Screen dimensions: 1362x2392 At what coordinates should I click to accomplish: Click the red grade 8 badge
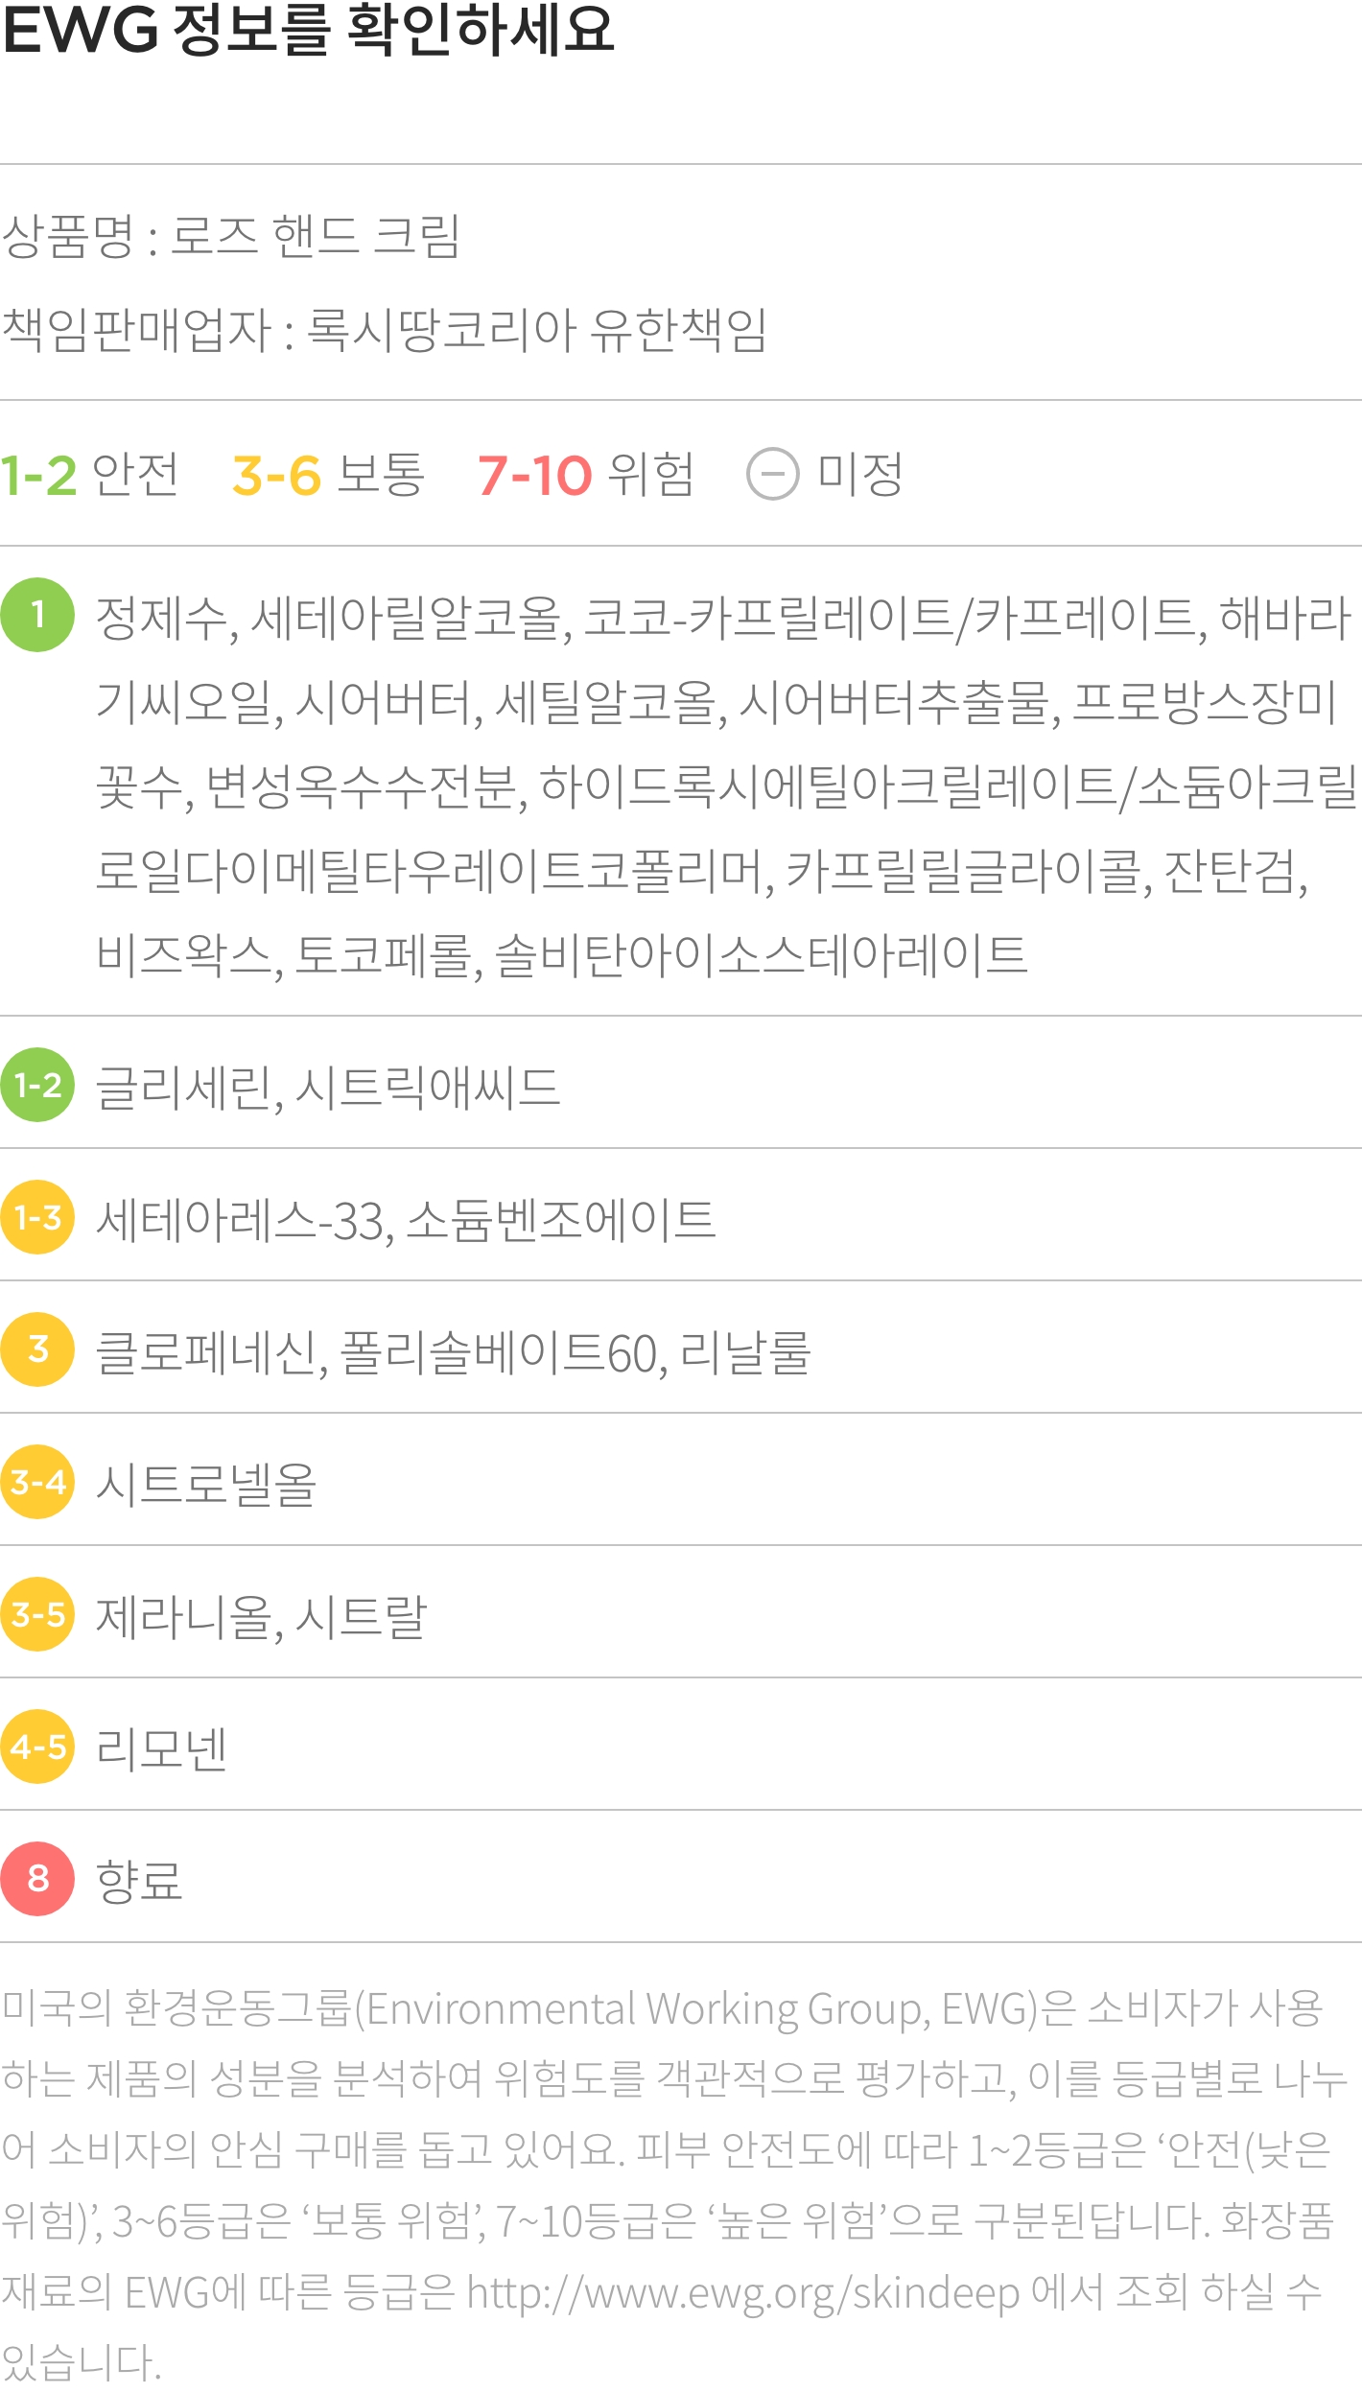point(37,1879)
